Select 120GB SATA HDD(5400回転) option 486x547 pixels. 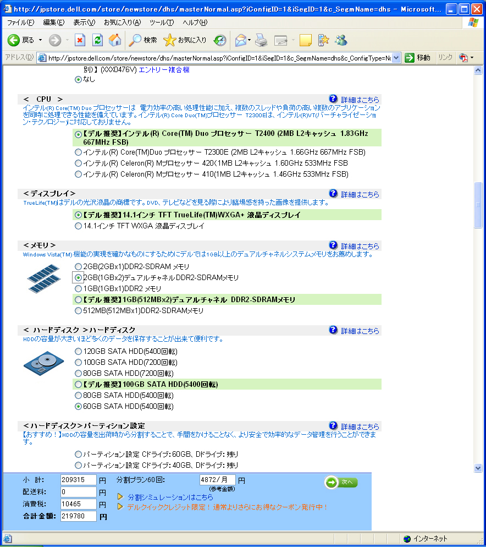(x=79, y=351)
